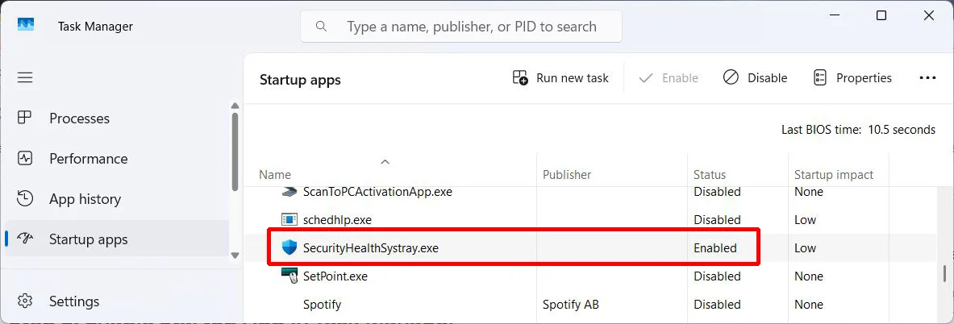Click the schedhlp.exe icon
954x324 pixels.
tap(289, 219)
